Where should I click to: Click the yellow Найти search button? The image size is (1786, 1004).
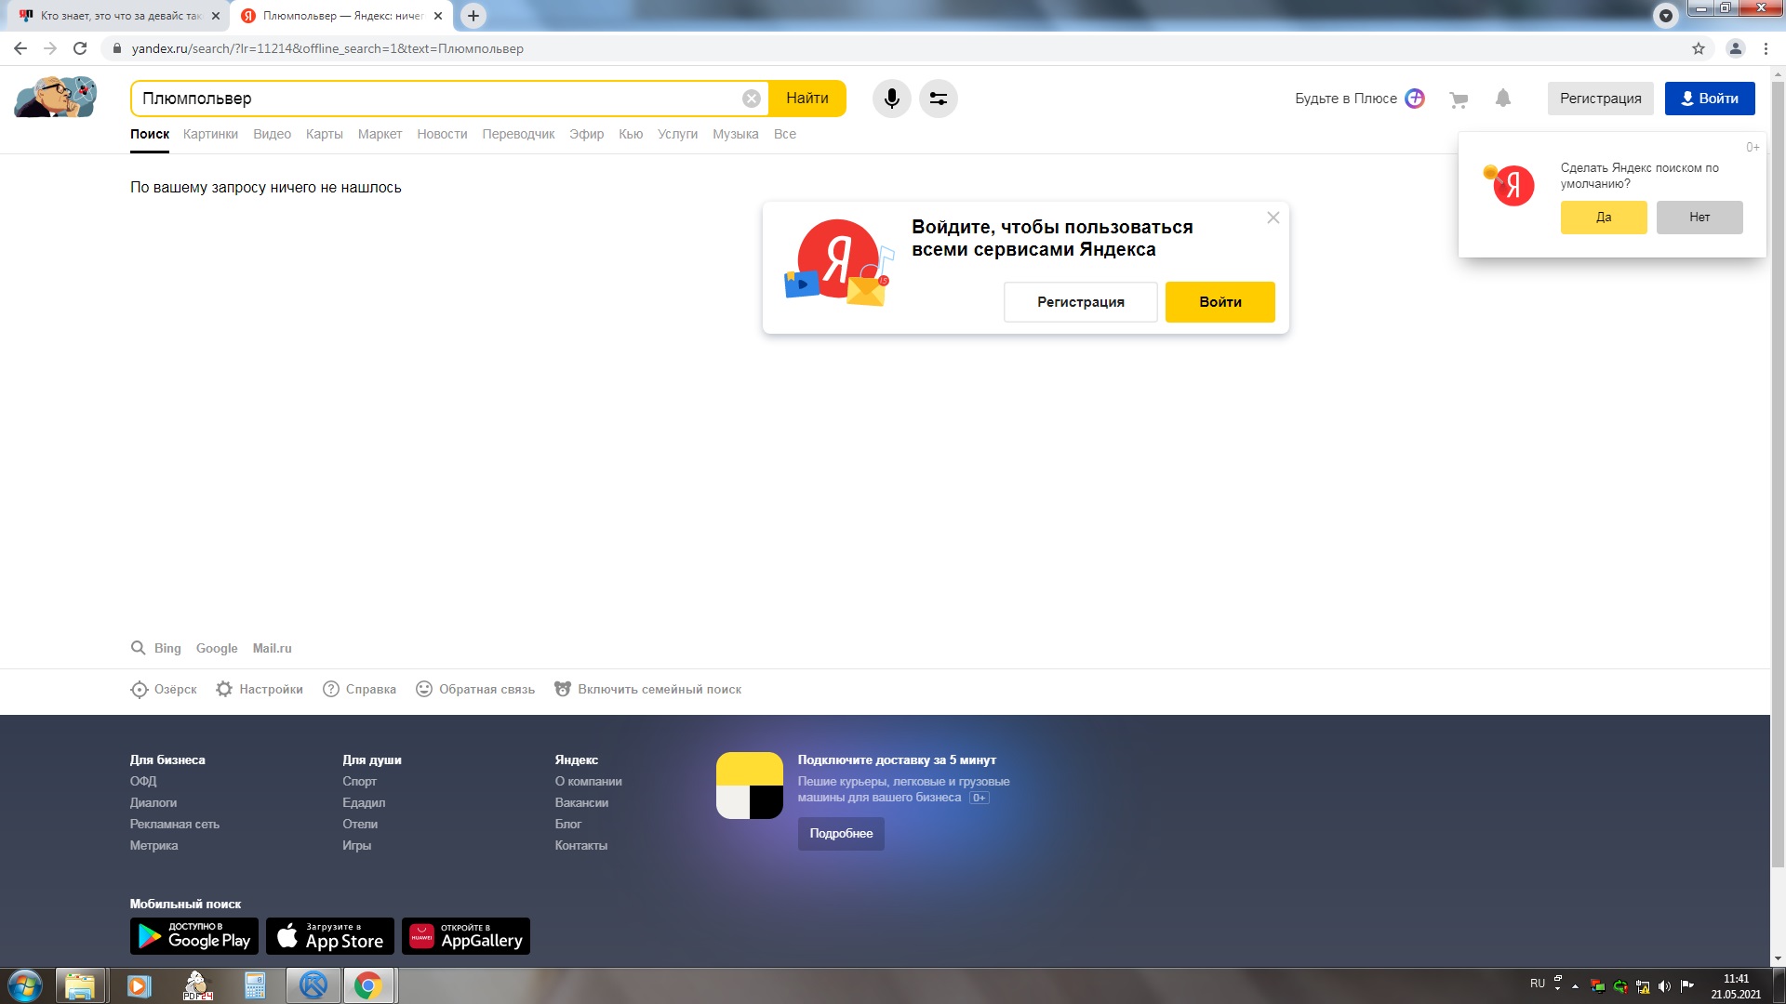point(807,99)
